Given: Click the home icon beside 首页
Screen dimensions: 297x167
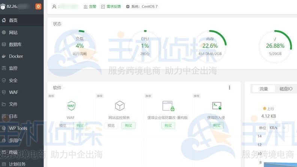Looking at the screenshot, I should tap(4, 20).
